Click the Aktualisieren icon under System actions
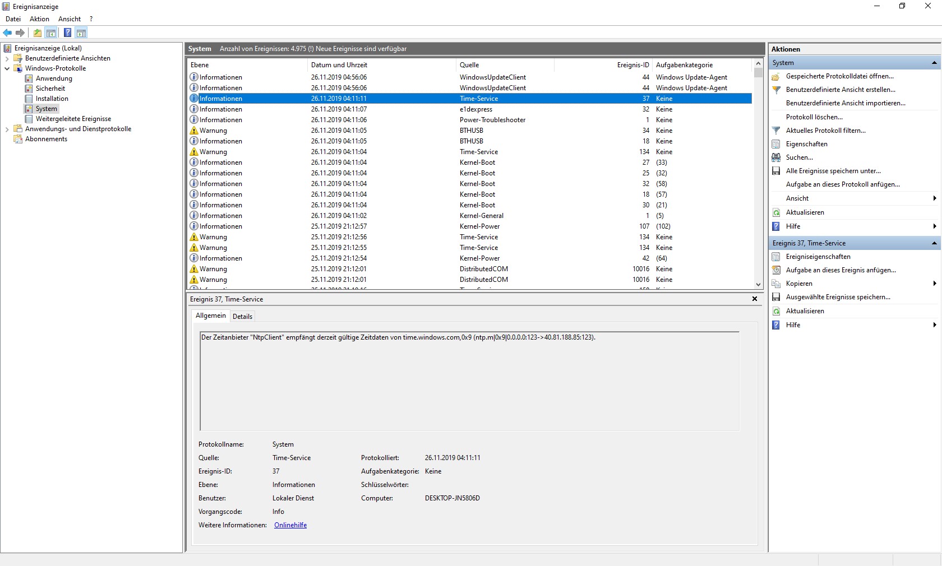 click(776, 212)
